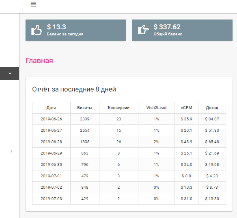Click the Отчёт за последние 8 дней title
Screen dimensions: 237x218
pos(74,89)
